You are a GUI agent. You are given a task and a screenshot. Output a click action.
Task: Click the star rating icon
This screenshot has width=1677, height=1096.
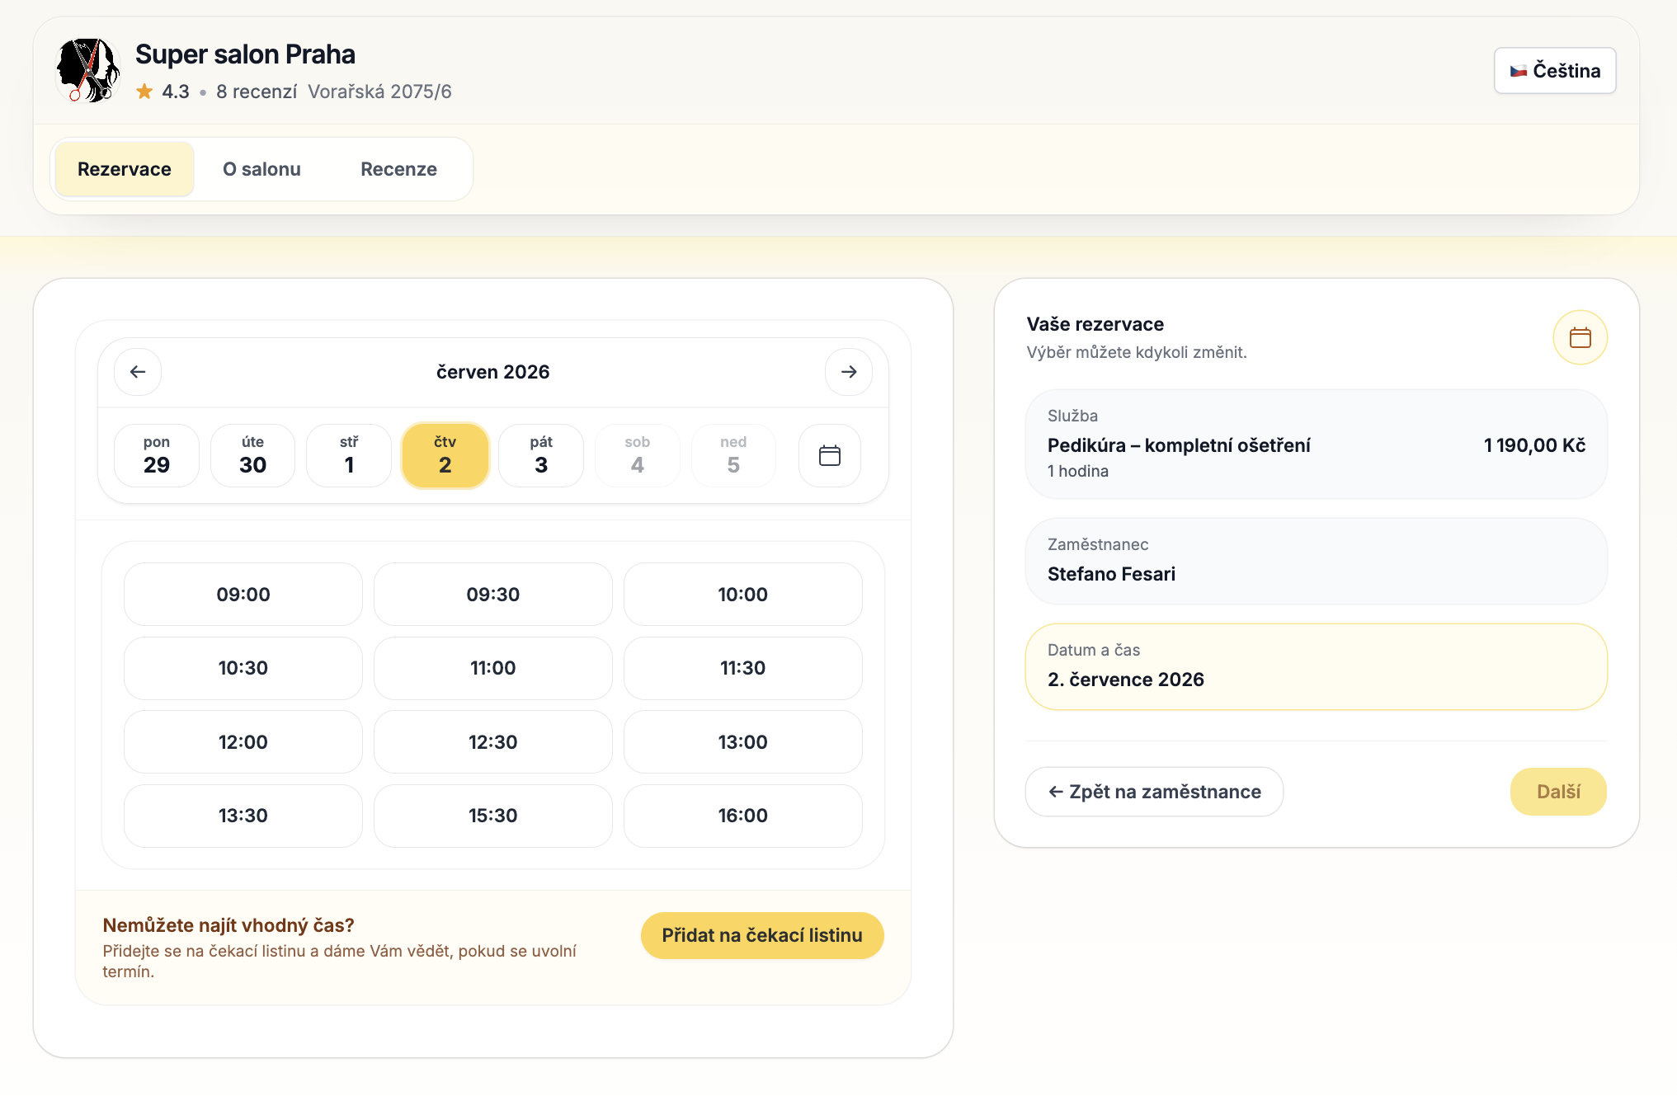pyautogui.click(x=144, y=92)
